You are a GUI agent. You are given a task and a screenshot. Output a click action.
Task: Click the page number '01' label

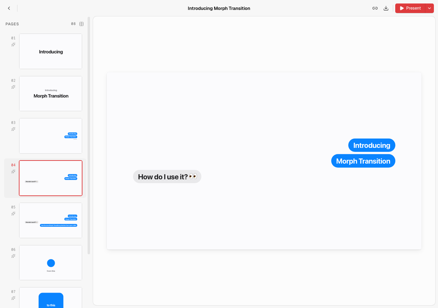coord(13,38)
